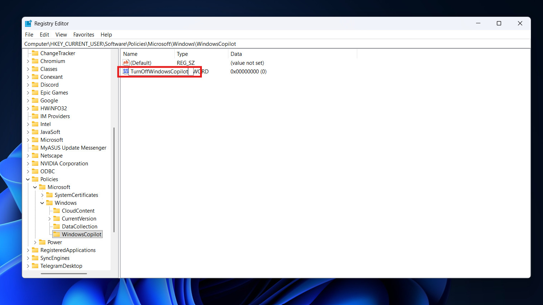543x305 pixels.
Task: Expand the Chromium registry key
Action: tap(28, 61)
